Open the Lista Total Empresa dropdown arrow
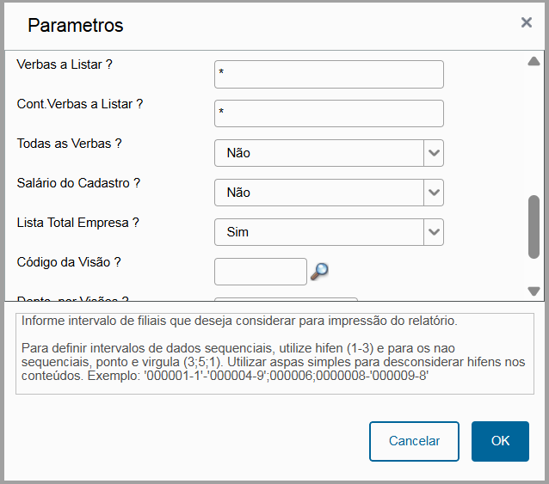549x484 pixels. [434, 232]
